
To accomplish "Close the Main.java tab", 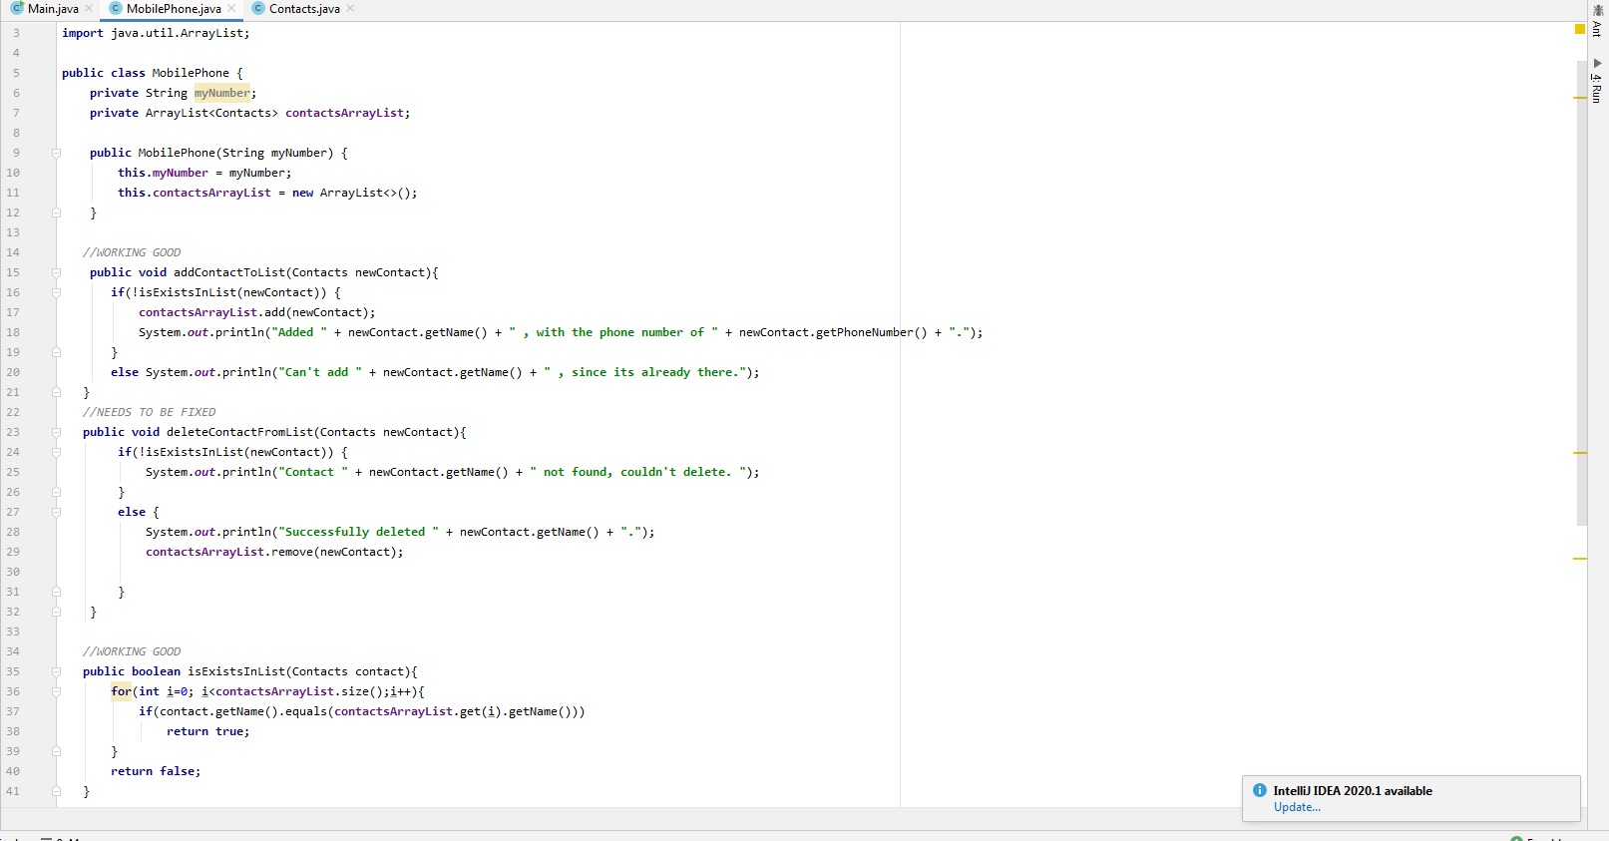I will pyautogui.click(x=89, y=9).
